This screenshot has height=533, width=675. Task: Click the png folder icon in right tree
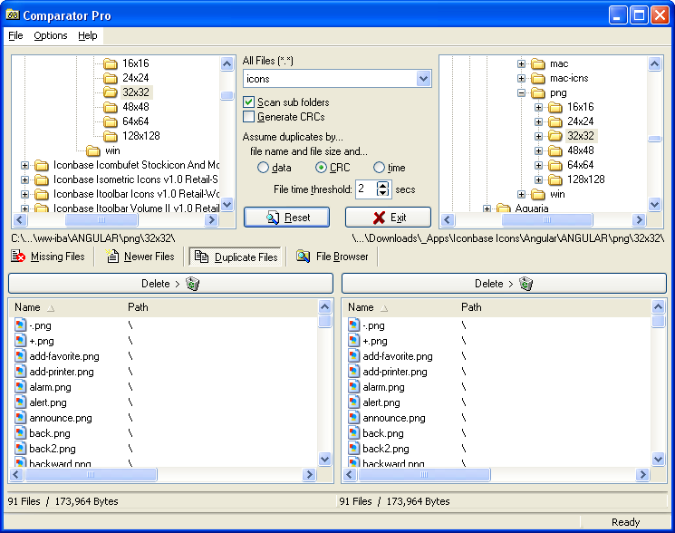tap(538, 93)
